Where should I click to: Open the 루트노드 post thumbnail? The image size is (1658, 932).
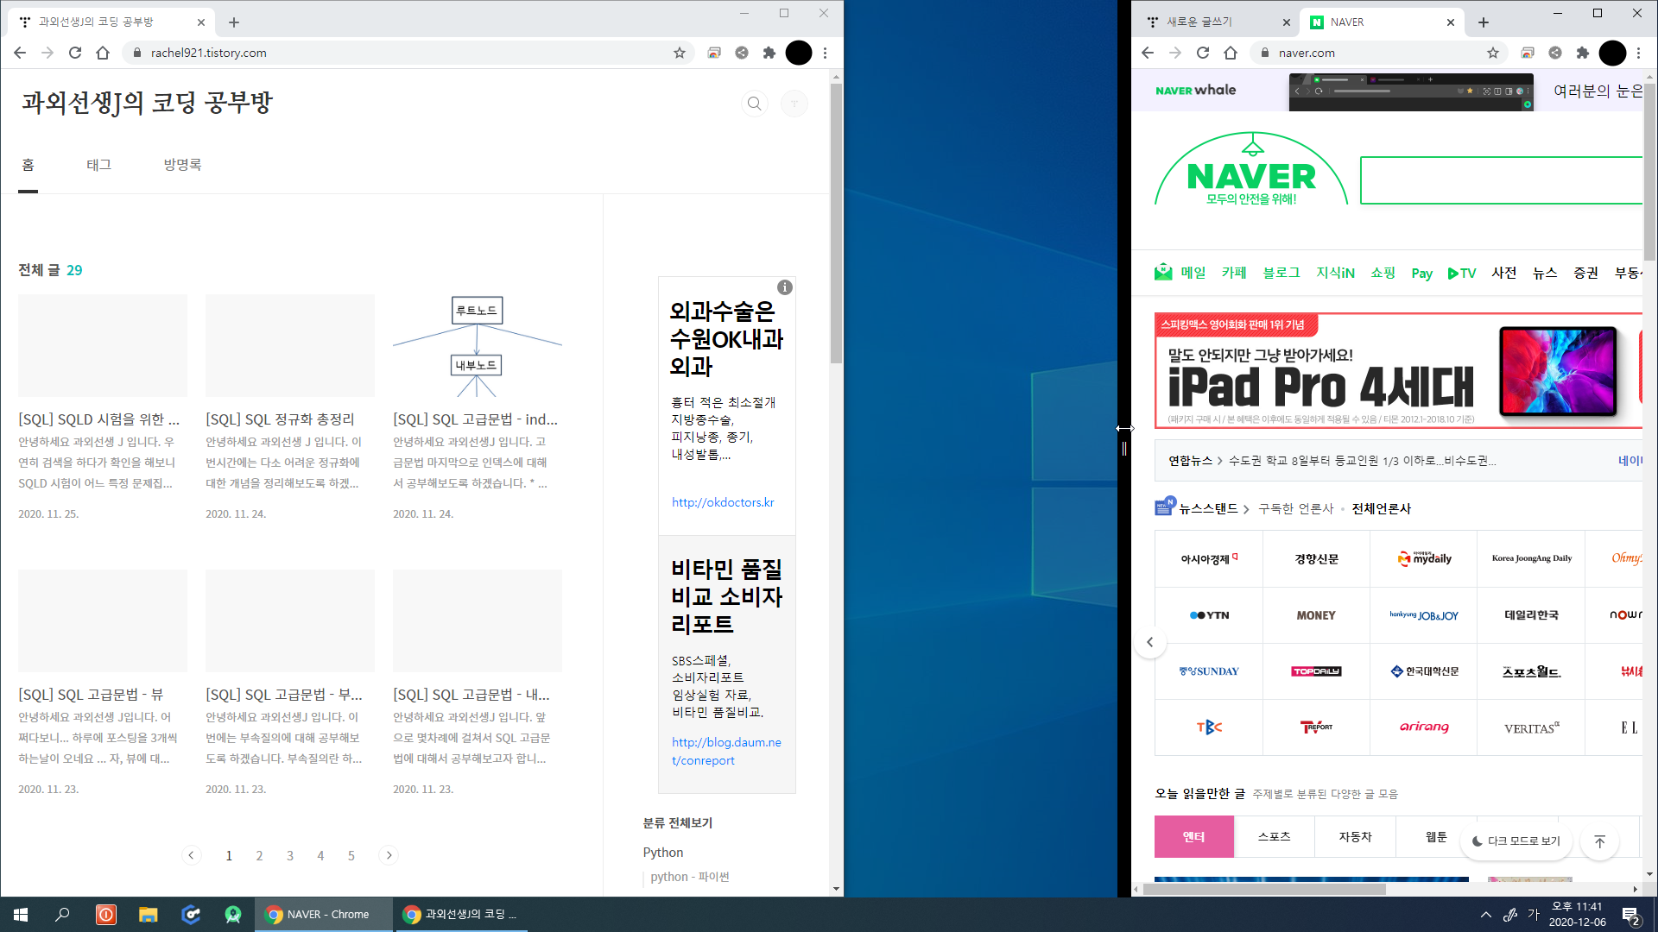point(477,345)
